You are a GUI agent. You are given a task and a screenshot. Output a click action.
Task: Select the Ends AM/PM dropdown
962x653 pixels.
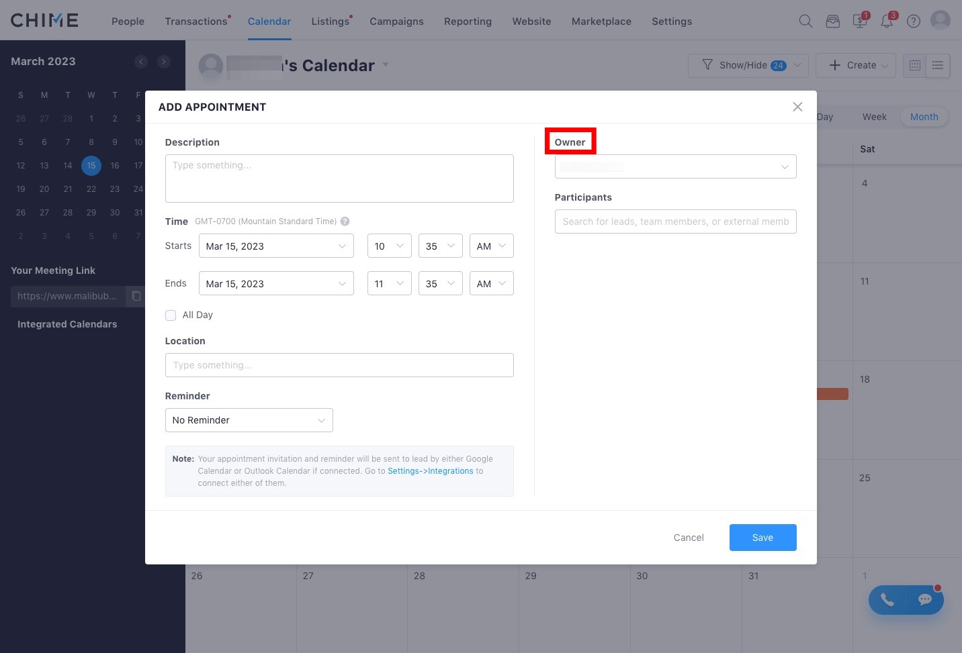pos(491,284)
